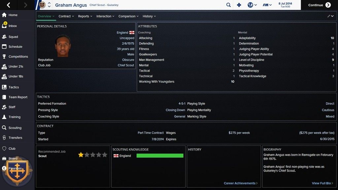Click the England scouting knowledge green bar

tap(160, 156)
